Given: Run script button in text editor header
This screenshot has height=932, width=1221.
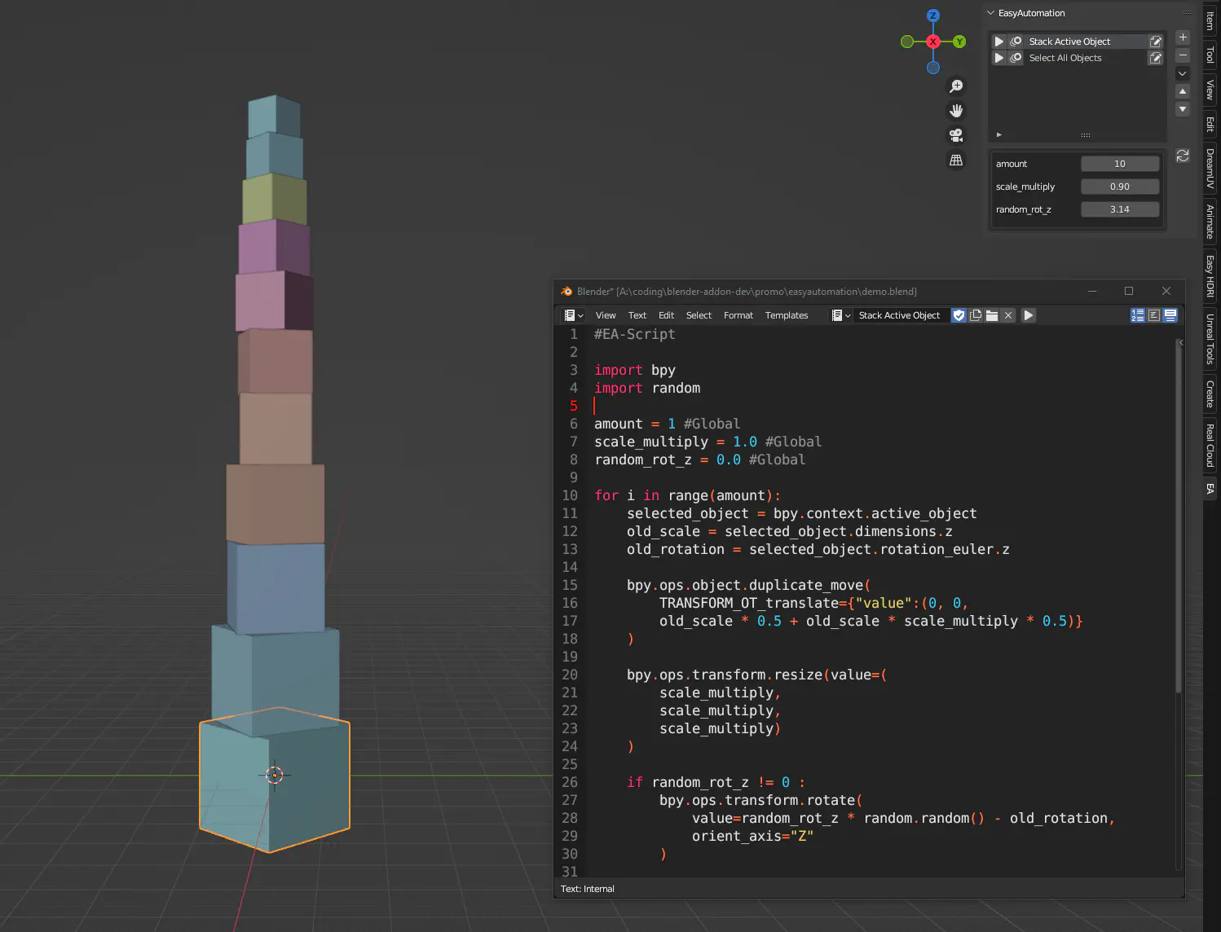Looking at the screenshot, I should point(1029,315).
